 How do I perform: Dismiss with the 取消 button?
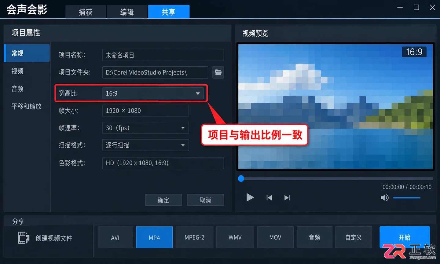pos(205,200)
